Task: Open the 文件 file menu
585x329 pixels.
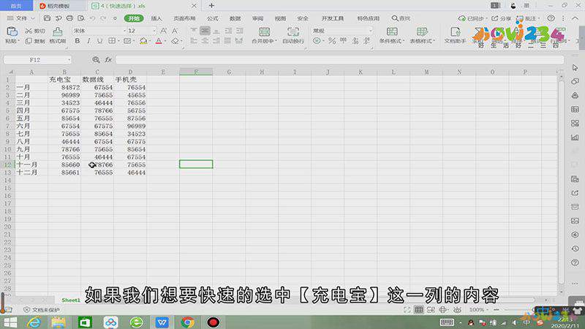Action: 20,18
